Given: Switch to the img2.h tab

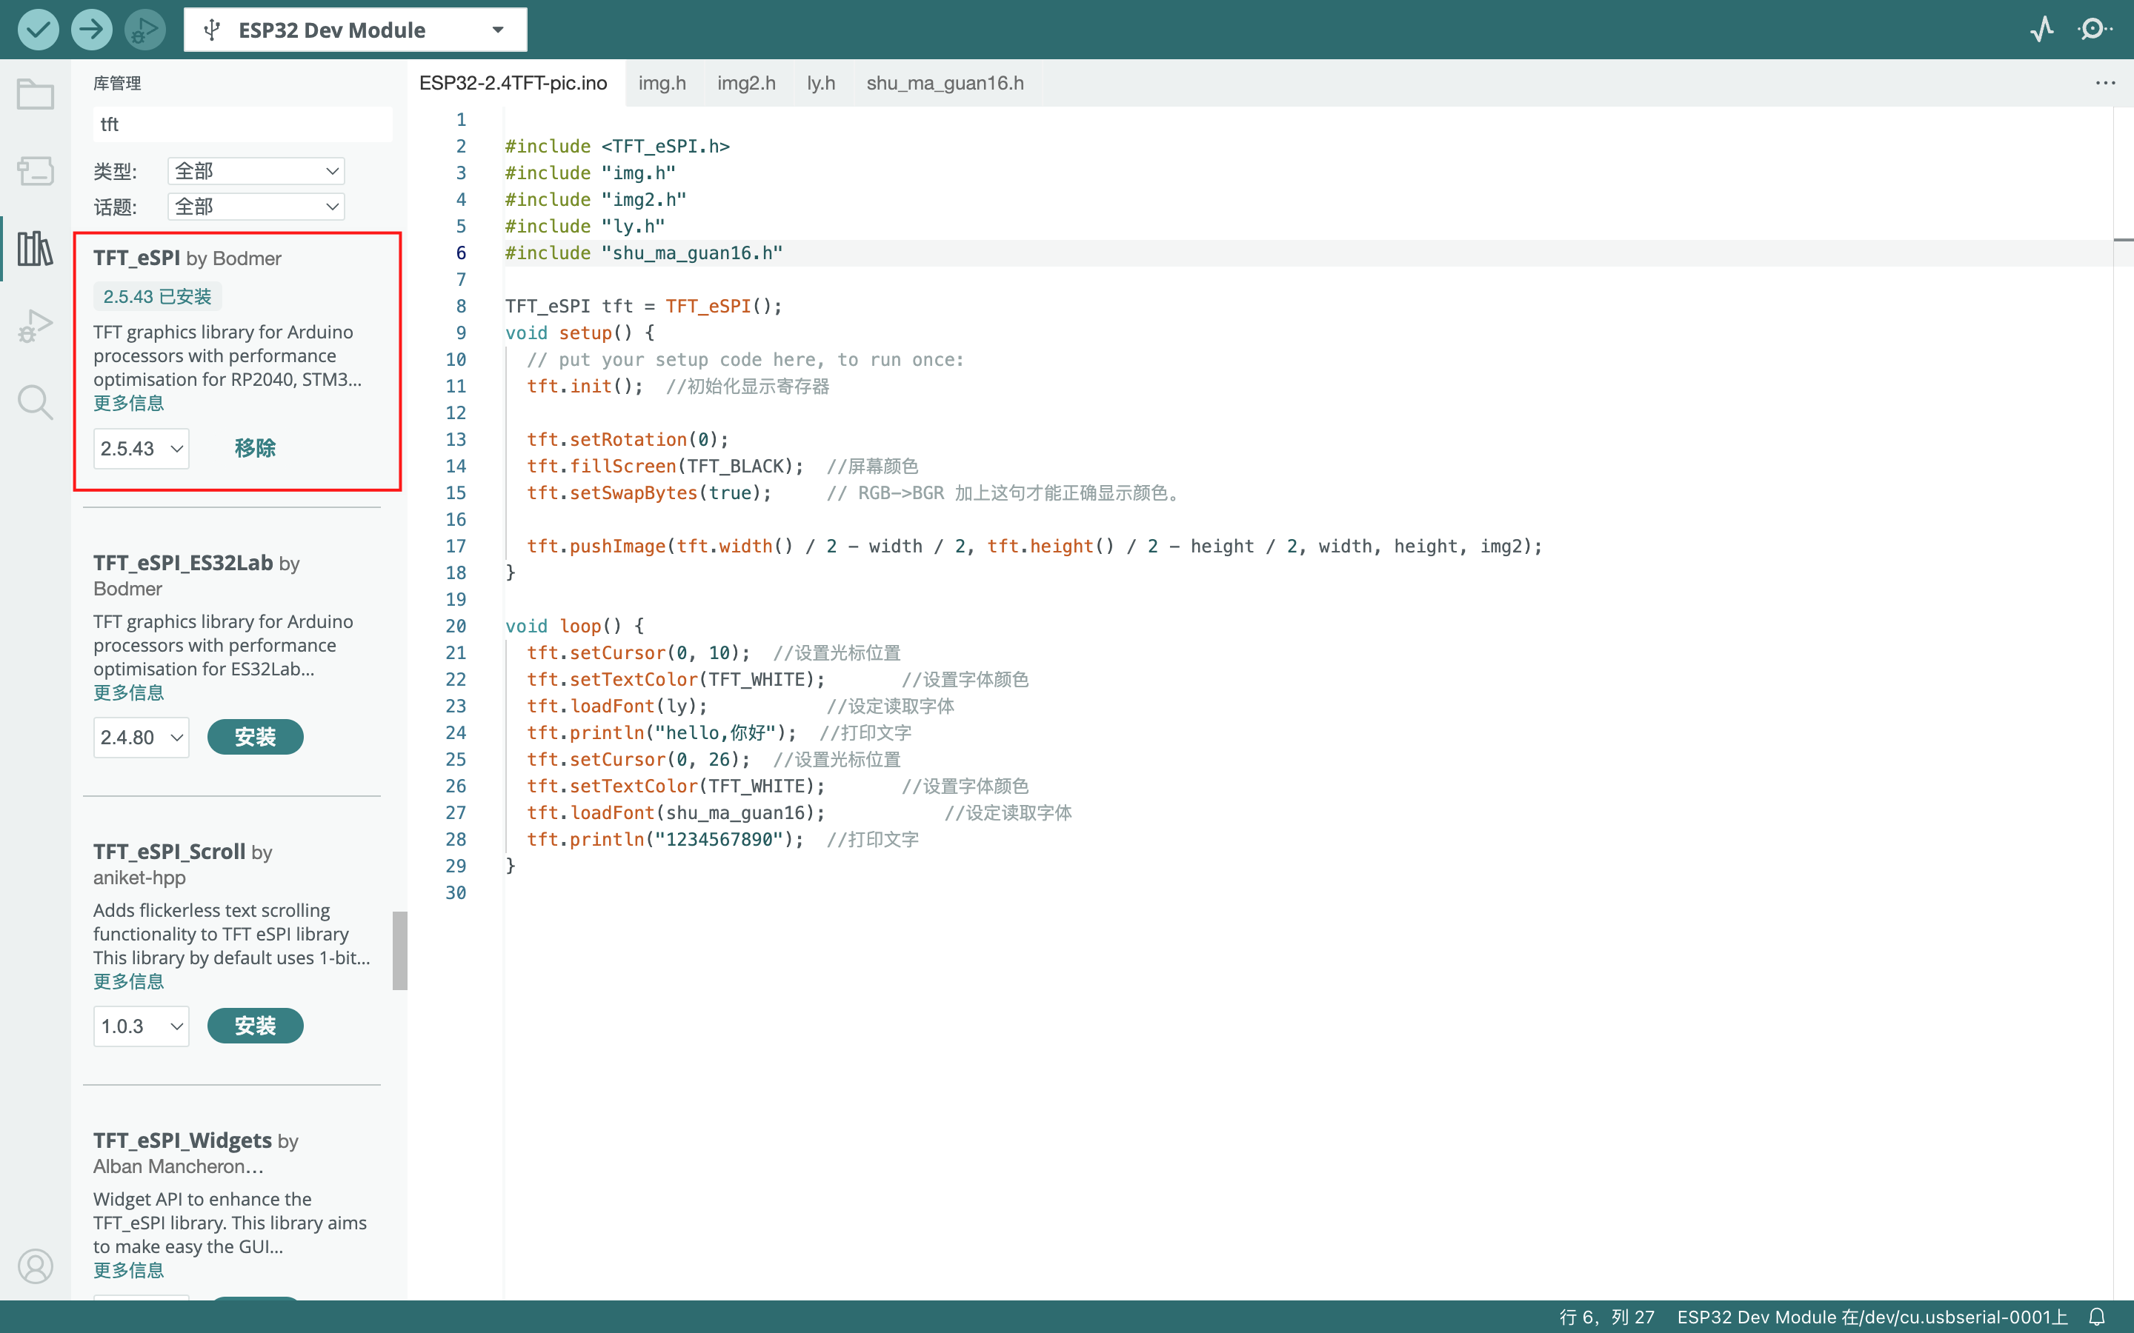Looking at the screenshot, I should [x=746, y=83].
